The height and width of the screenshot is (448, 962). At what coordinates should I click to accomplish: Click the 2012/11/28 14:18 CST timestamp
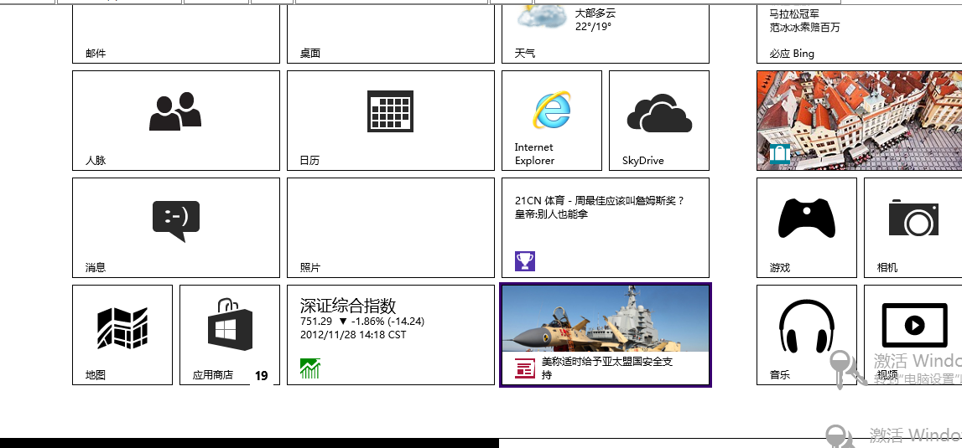coord(353,335)
